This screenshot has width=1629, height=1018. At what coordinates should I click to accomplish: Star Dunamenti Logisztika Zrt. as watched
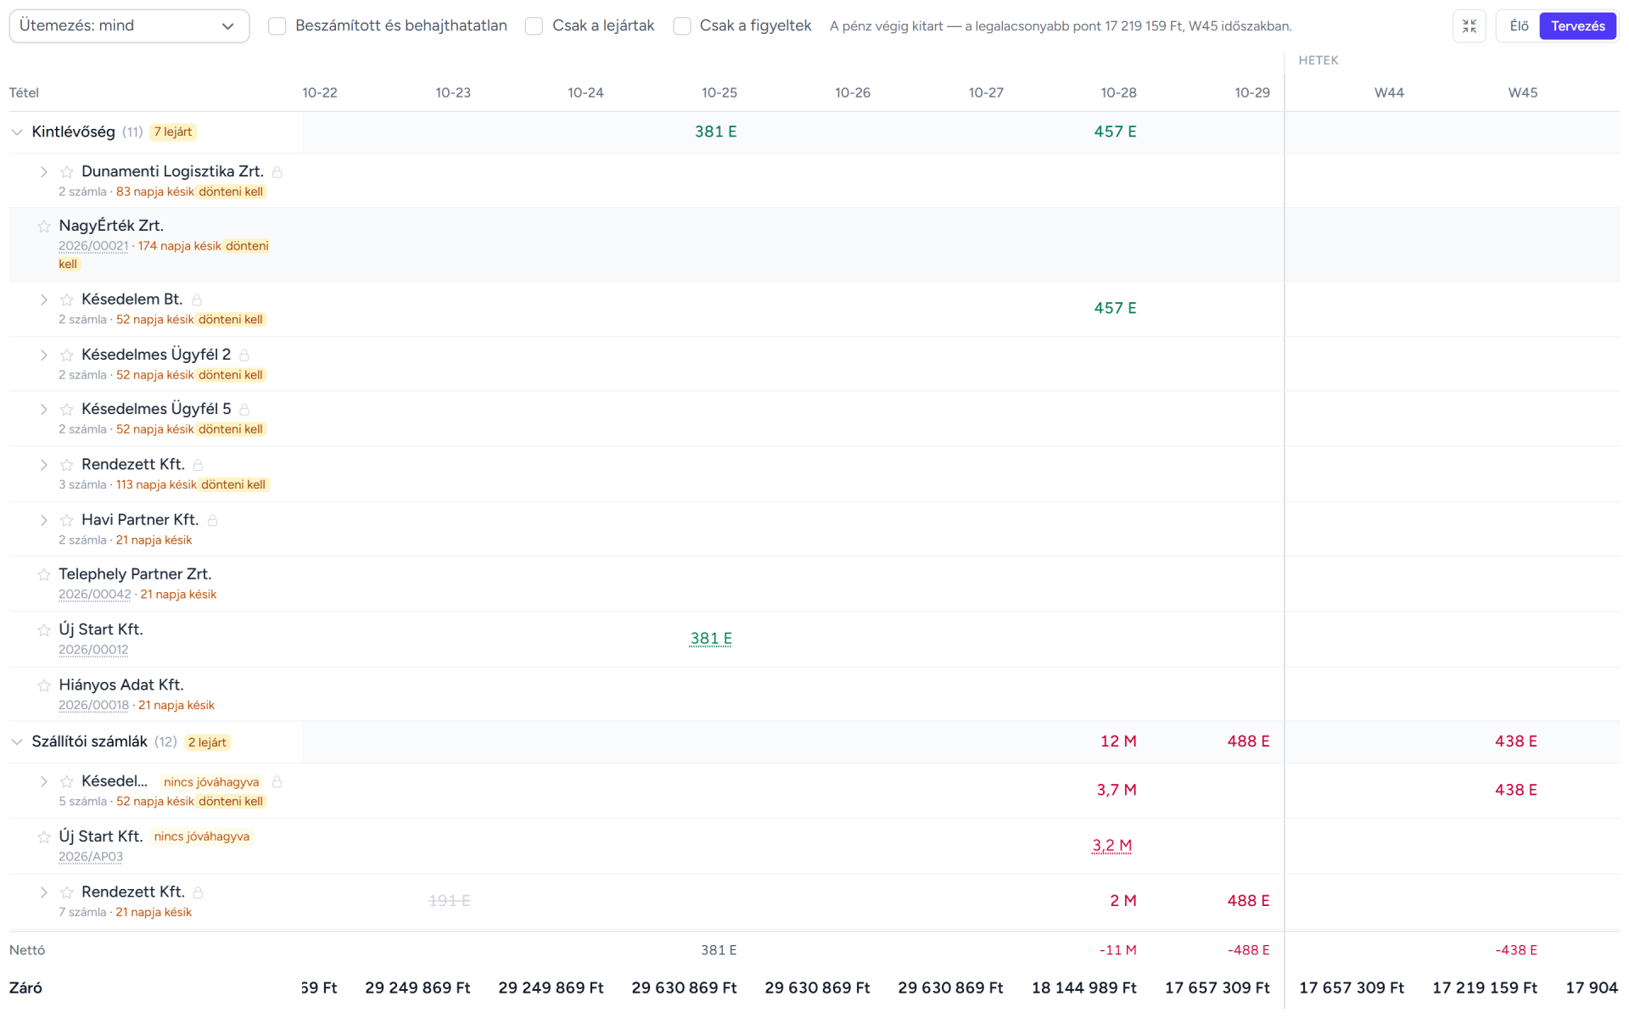click(x=67, y=172)
